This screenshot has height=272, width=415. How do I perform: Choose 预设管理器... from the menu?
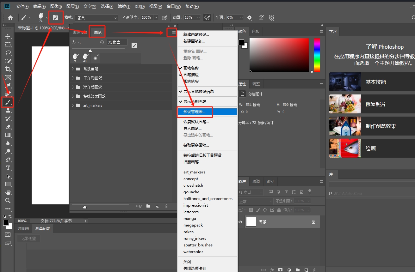[x=207, y=112]
